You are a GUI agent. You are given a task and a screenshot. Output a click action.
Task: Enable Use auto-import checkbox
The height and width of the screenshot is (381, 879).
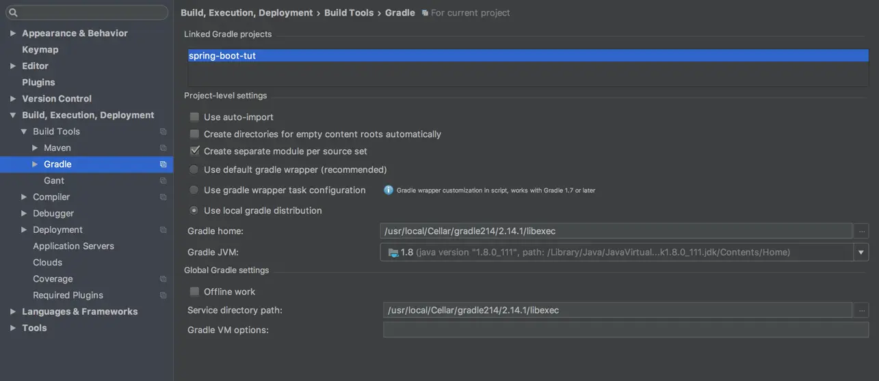tap(195, 117)
